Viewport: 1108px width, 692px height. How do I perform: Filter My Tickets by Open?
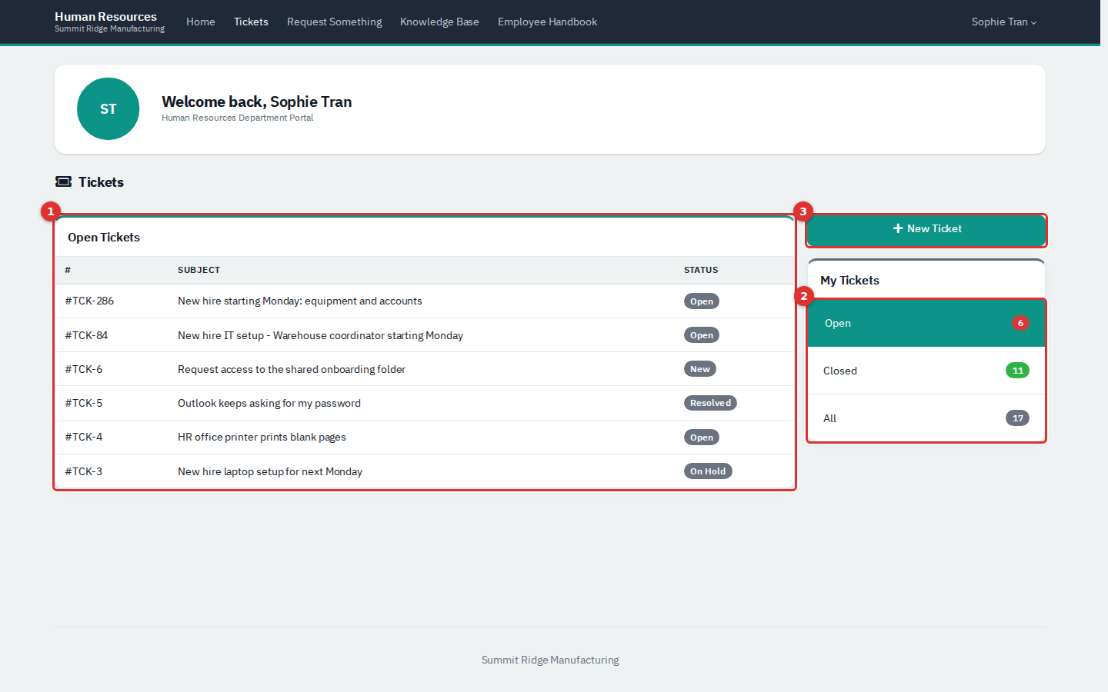(x=926, y=323)
